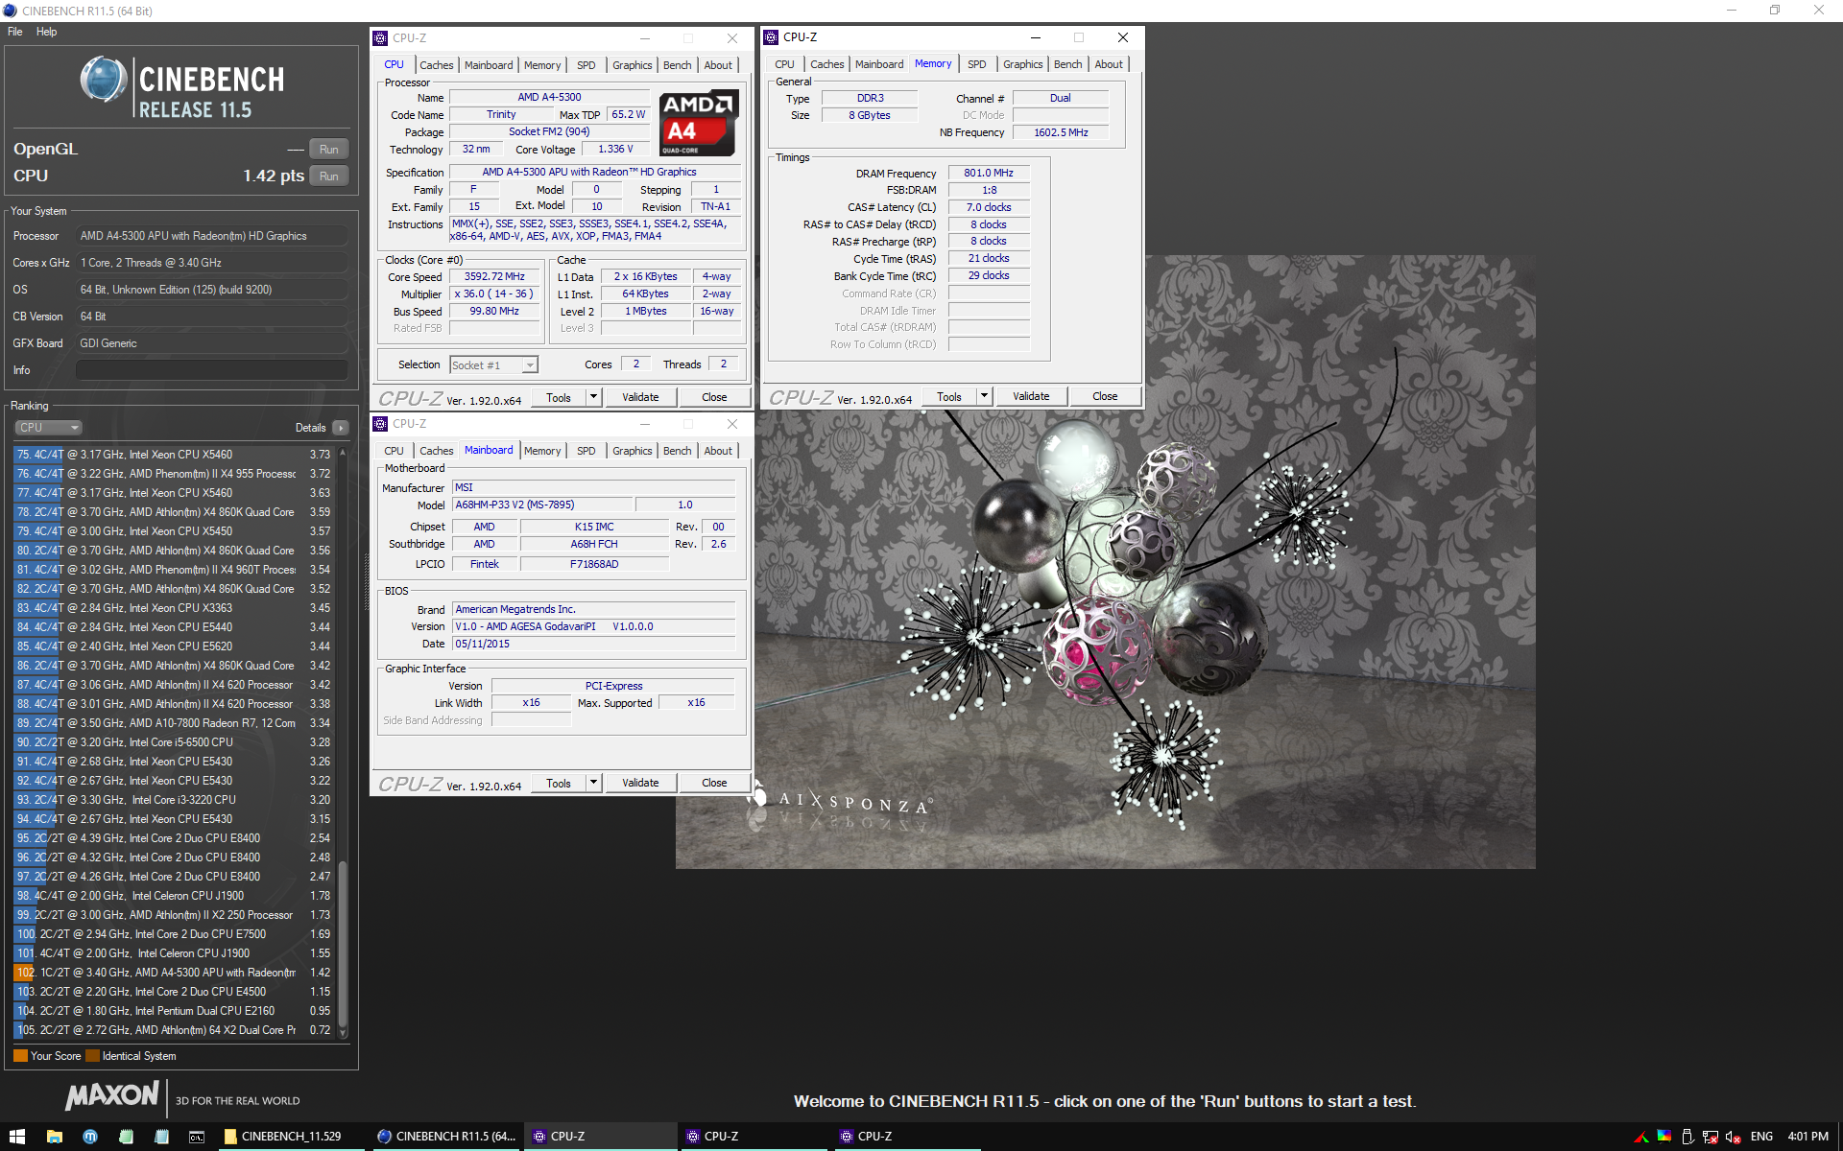Open the Windows Start menu
This screenshot has width=1843, height=1151.
click(16, 1137)
